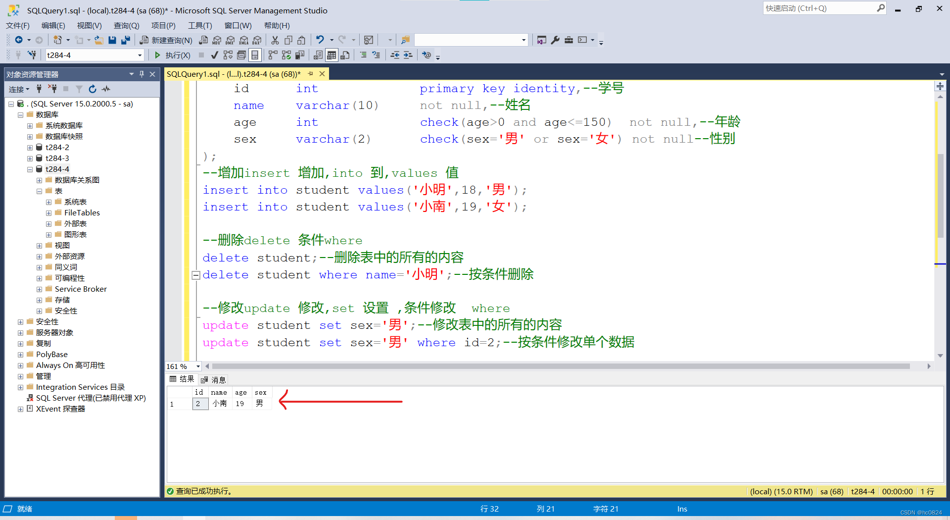The width and height of the screenshot is (950, 520).
Task: Open the 连接 connection dropdown
Action: point(19,89)
